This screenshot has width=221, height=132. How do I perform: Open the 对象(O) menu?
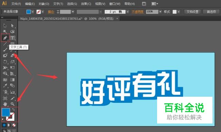click(44, 4)
